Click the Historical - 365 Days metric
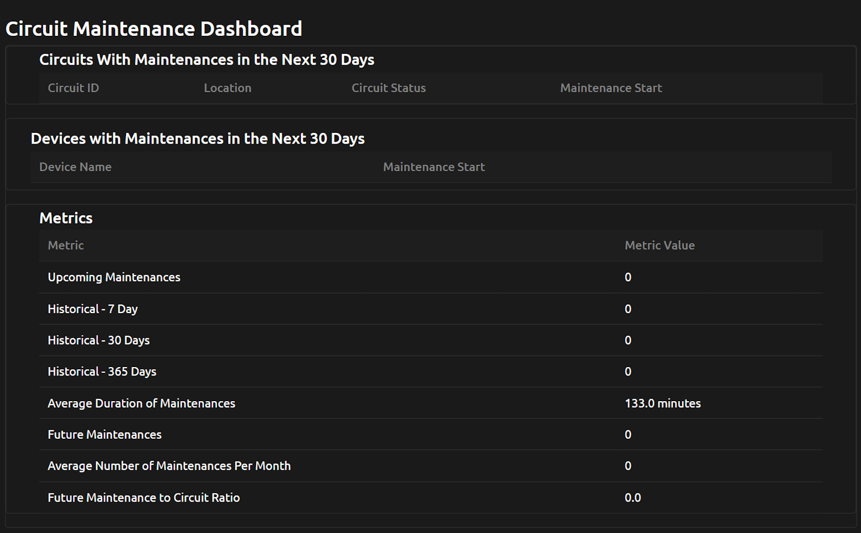This screenshot has height=533, width=861. point(102,371)
